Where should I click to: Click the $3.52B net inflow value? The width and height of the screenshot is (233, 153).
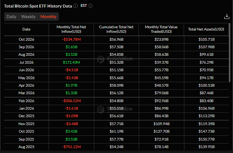[72, 55]
